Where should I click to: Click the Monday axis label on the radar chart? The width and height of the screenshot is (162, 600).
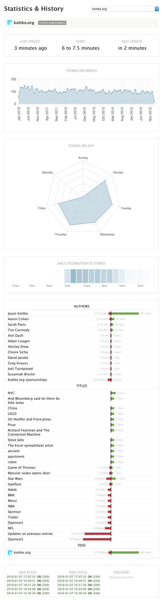[x=118, y=172]
